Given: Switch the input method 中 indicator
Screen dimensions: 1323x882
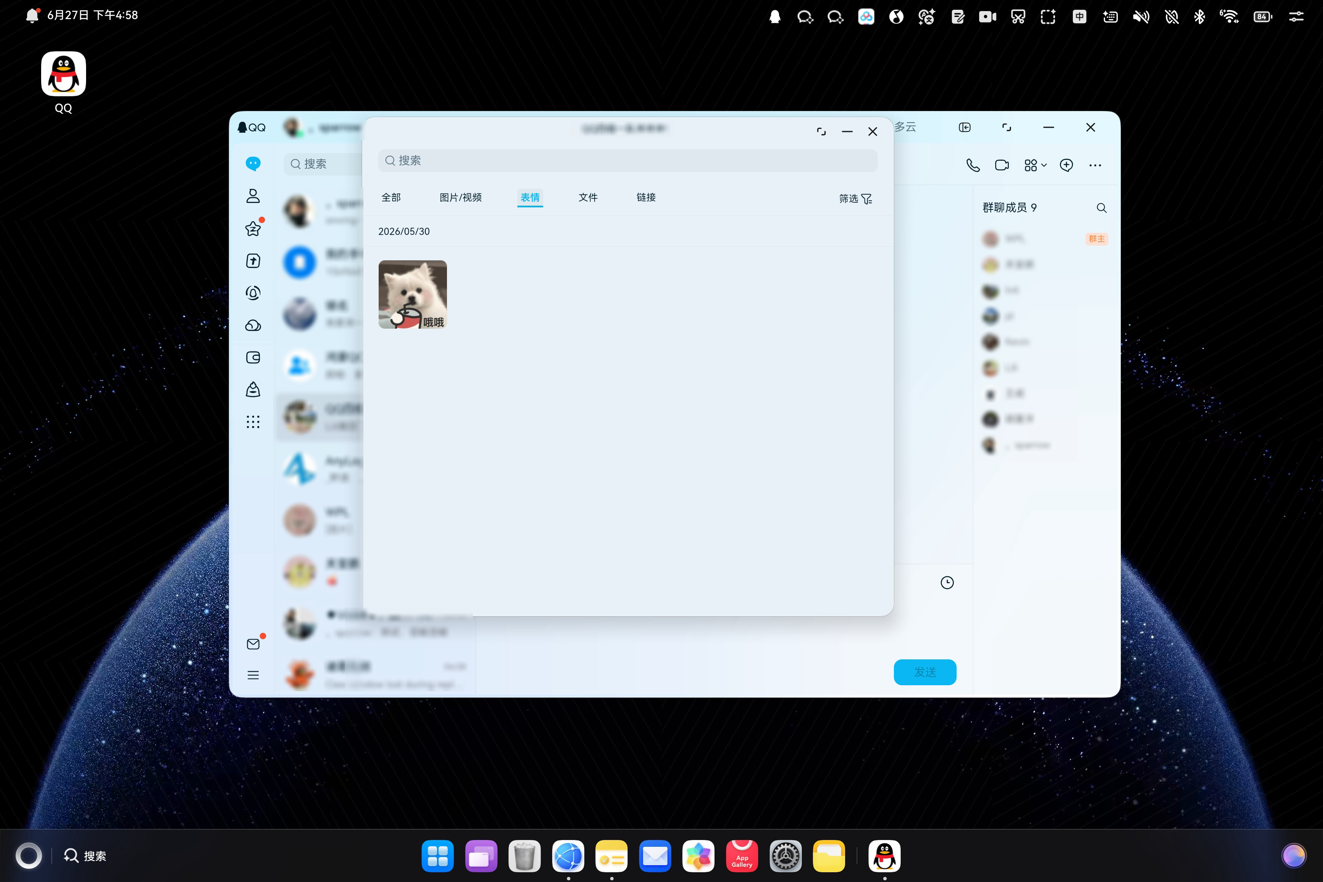Looking at the screenshot, I should tap(1080, 17).
